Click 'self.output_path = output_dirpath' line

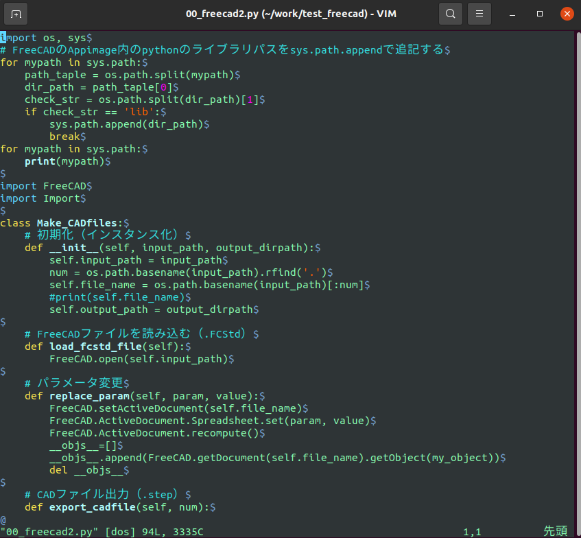[154, 309]
